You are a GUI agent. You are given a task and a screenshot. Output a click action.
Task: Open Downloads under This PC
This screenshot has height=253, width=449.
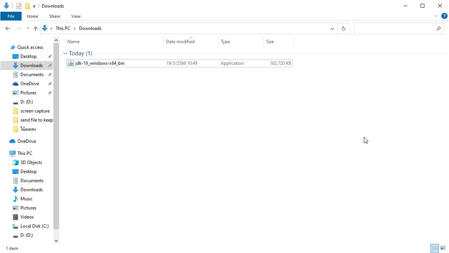point(31,190)
